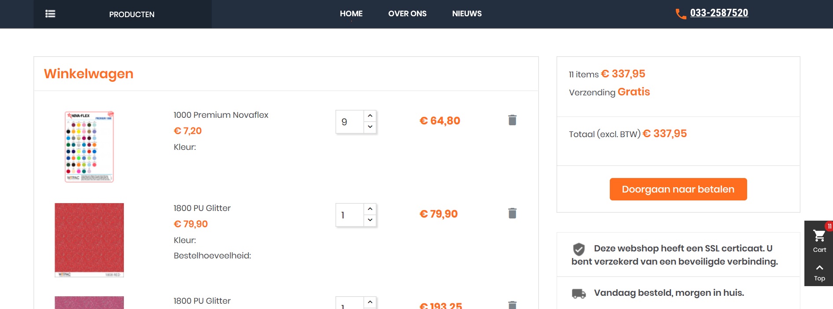
Task: Click the SSL shield checkmark icon
Action: tap(579, 249)
